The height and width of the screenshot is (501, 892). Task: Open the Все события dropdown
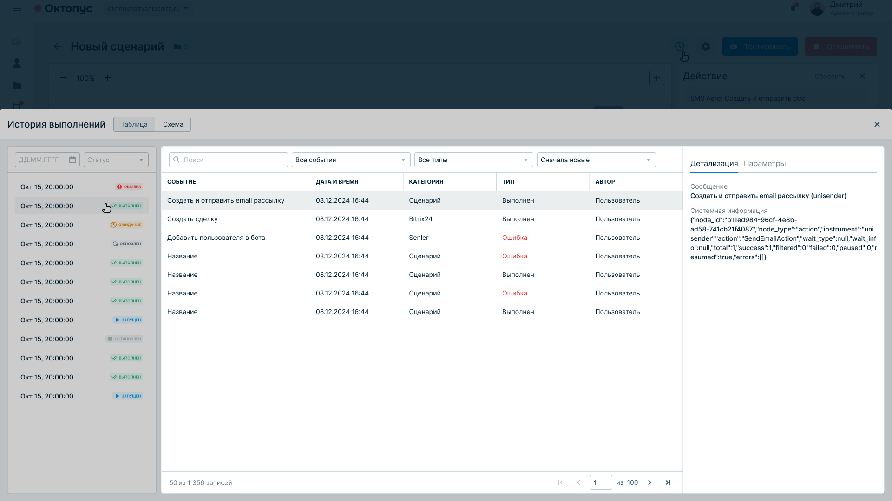pos(351,160)
